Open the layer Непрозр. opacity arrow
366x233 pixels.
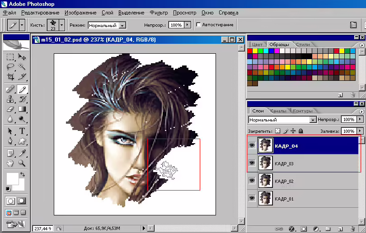coord(360,119)
